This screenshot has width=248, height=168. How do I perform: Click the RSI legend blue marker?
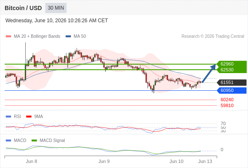point(8,117)
